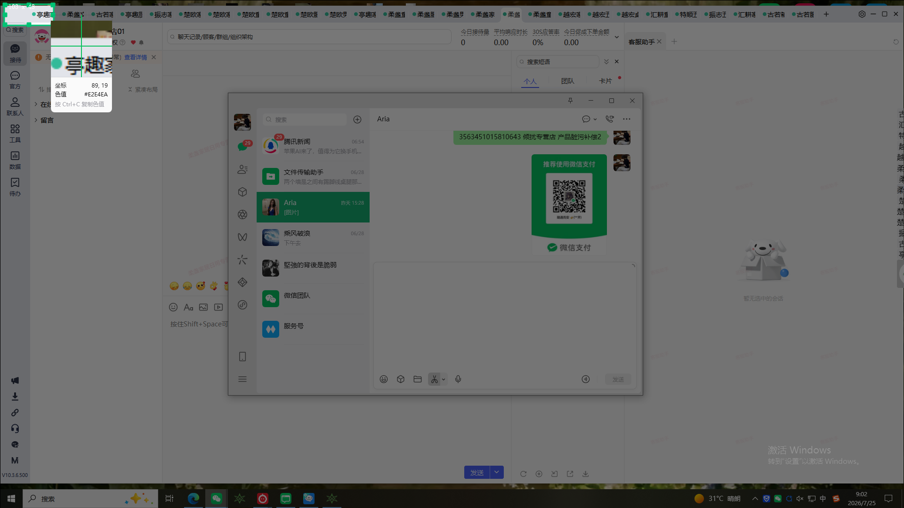Open the Favorites cube in WeChat sidebar
This screenshot has width=904, height=508.
point(242,192)
